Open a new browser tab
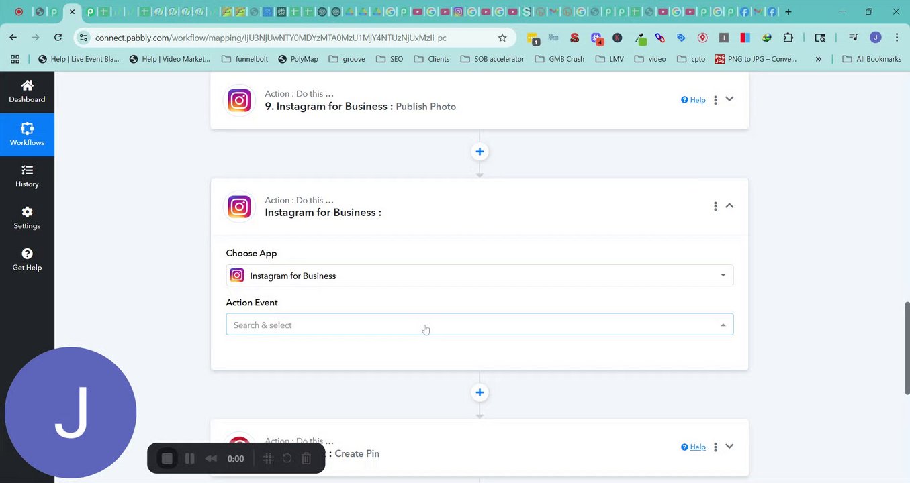 (788, 11)
